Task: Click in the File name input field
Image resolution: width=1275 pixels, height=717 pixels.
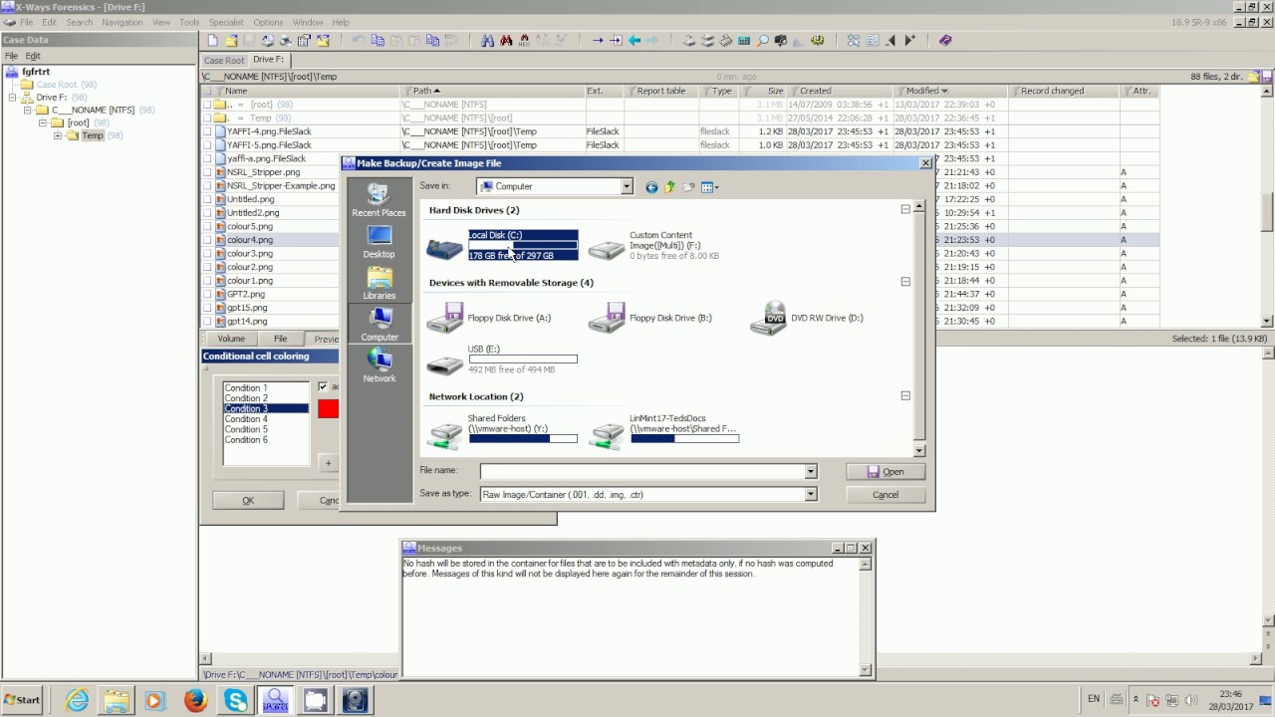Action: coord(642,471)
